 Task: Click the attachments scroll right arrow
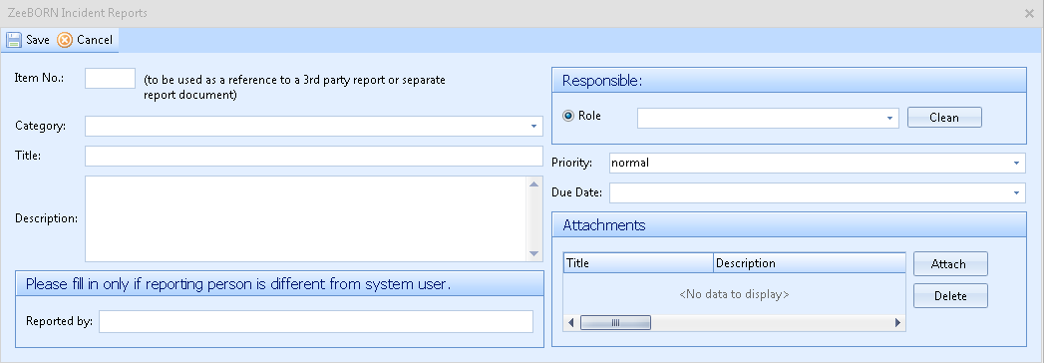point(897,322)
